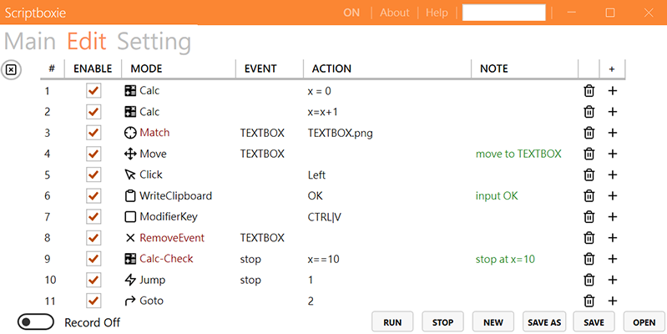Viewport: 667px width, 334px height.
Task: Click the plus on the WriteClipboard row
Action: [x=613, y=195]
